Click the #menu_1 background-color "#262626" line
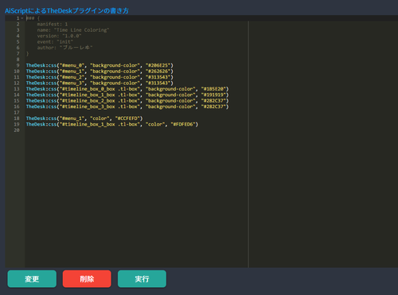Screen dimensions: 398x295 [x=99, y=72]
